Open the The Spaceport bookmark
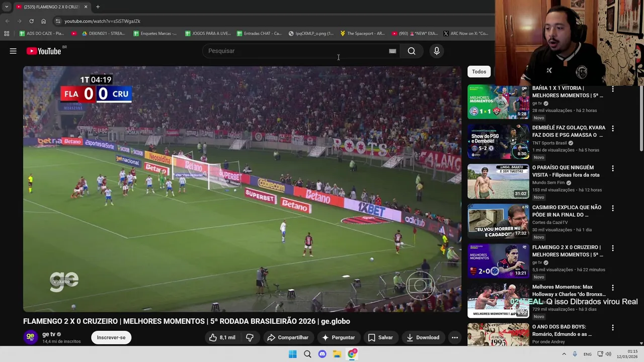 click(x=362, y=33)
